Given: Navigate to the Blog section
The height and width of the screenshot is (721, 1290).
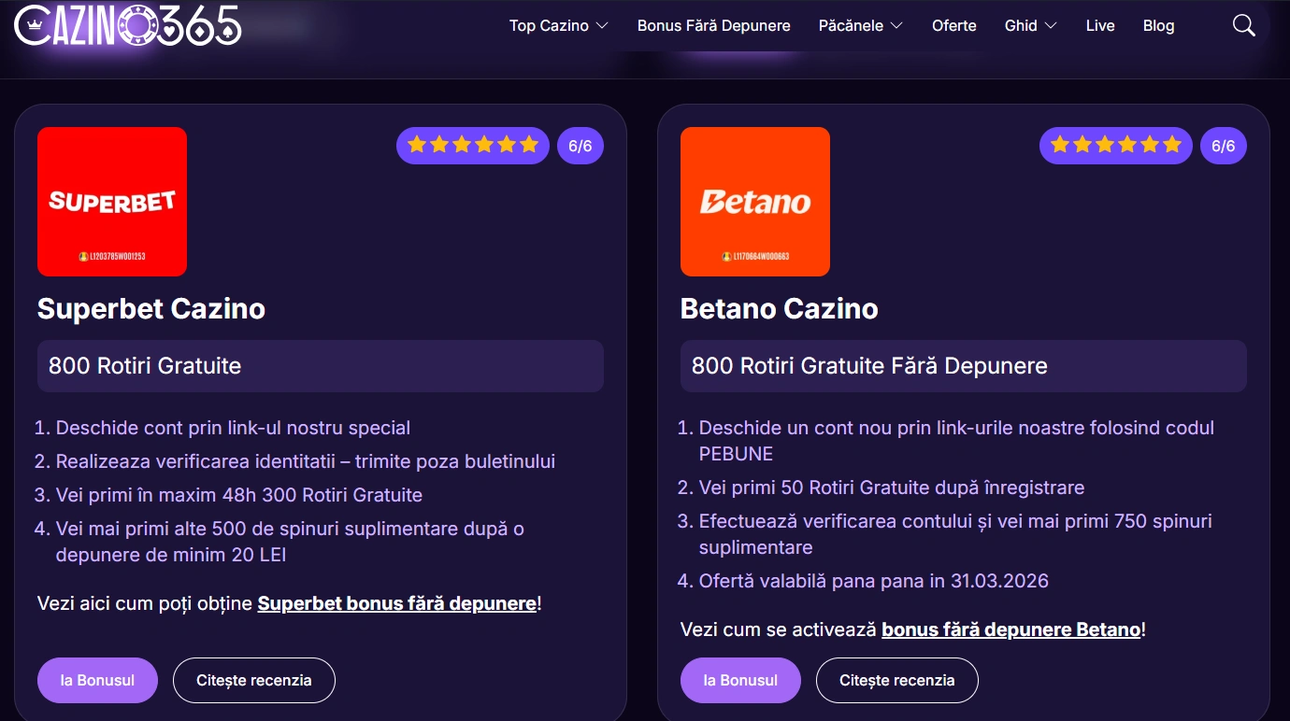Looking at the screenshot, I should 1158,26.
